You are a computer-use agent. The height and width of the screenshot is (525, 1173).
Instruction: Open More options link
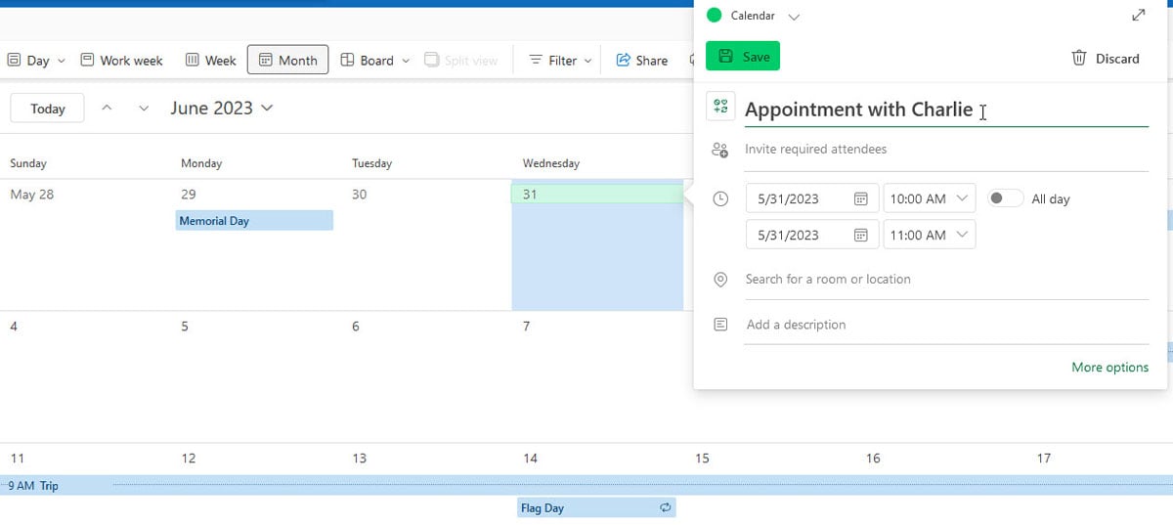point(1109,368)
